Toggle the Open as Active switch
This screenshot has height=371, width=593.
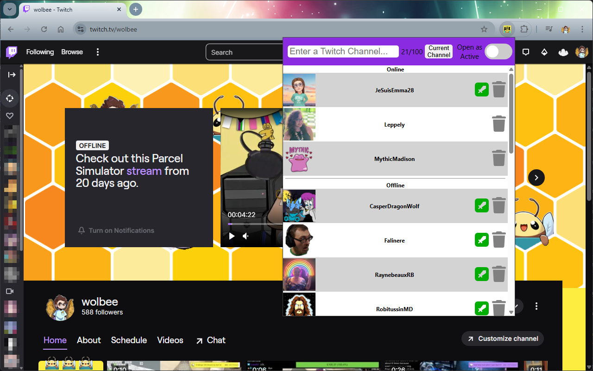(x=498, y=51)
